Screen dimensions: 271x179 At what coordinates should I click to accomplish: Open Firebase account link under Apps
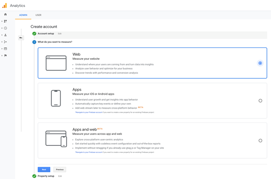pos(89,112)
